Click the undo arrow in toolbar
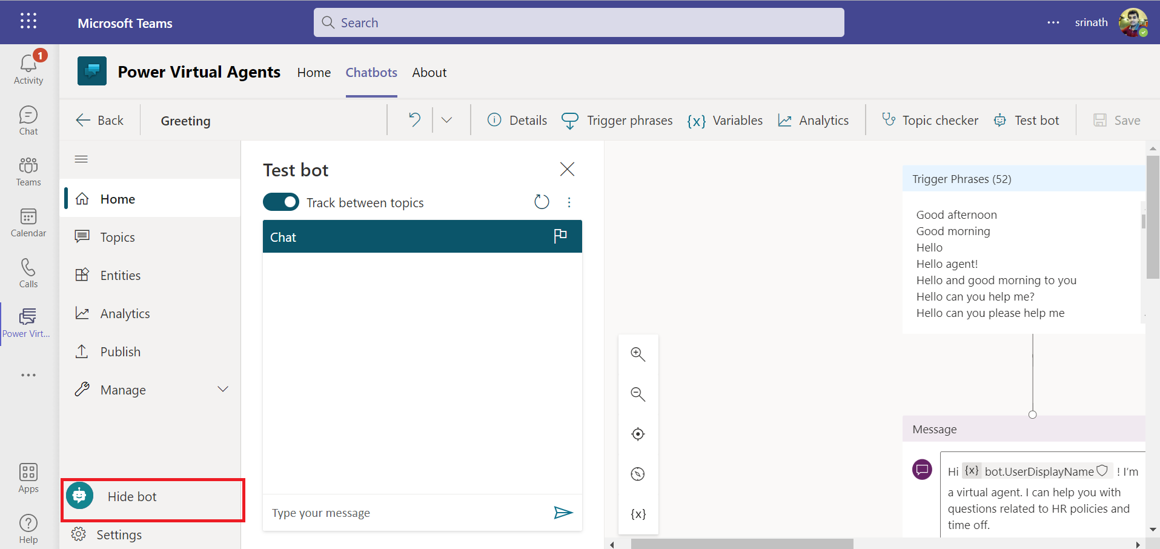The height and width of the screenshot is (549, 1160). pyautogui.click(x=414, y=120)
